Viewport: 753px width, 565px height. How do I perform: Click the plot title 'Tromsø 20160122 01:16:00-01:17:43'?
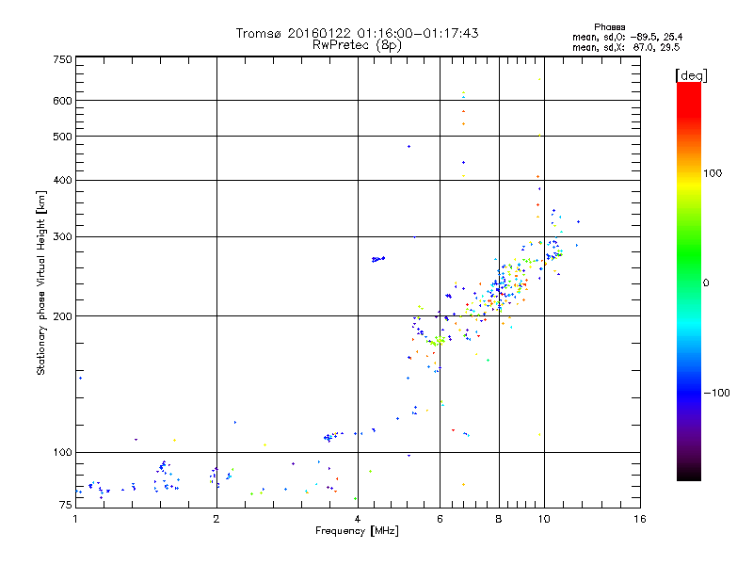pyautogui.click(x=357, y=33)
